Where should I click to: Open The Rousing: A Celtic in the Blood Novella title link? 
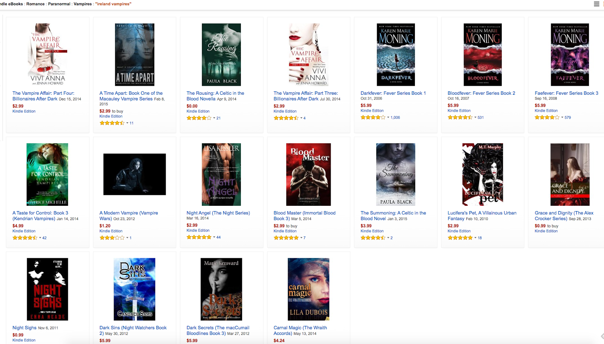[x=215, y=96]
